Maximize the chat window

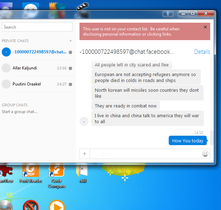pos(193,14)
